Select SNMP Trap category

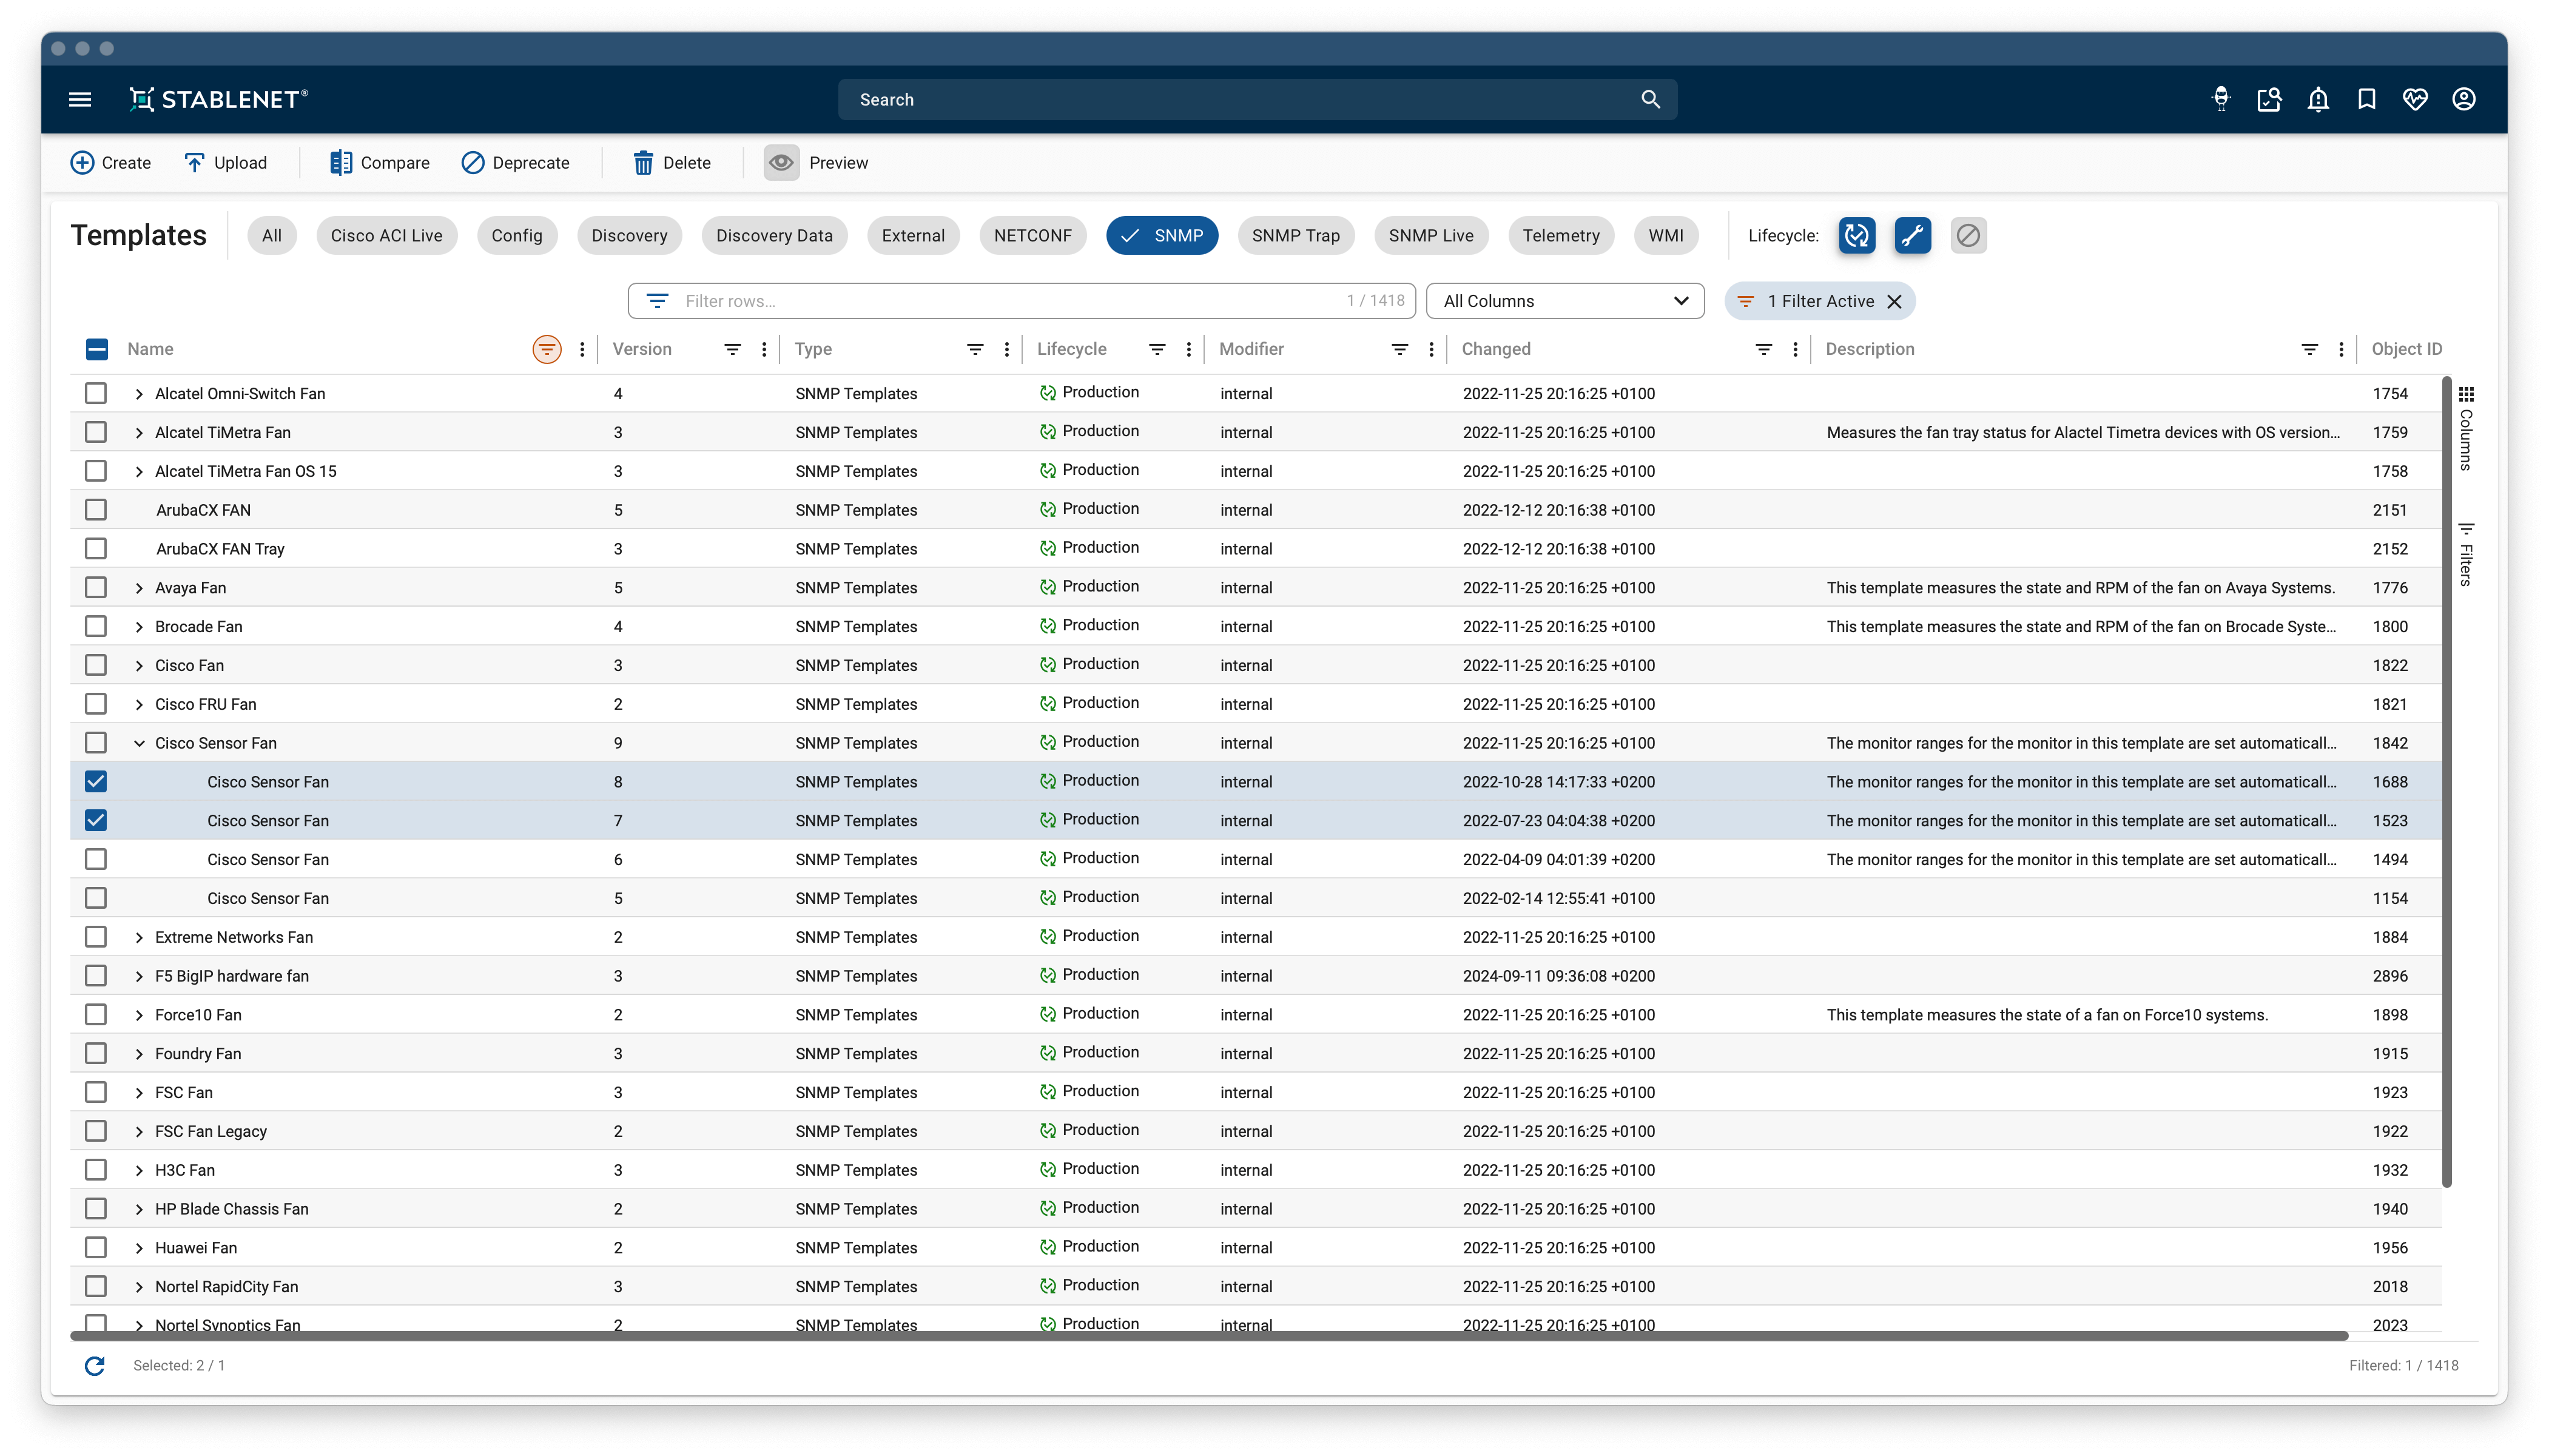1296,235
